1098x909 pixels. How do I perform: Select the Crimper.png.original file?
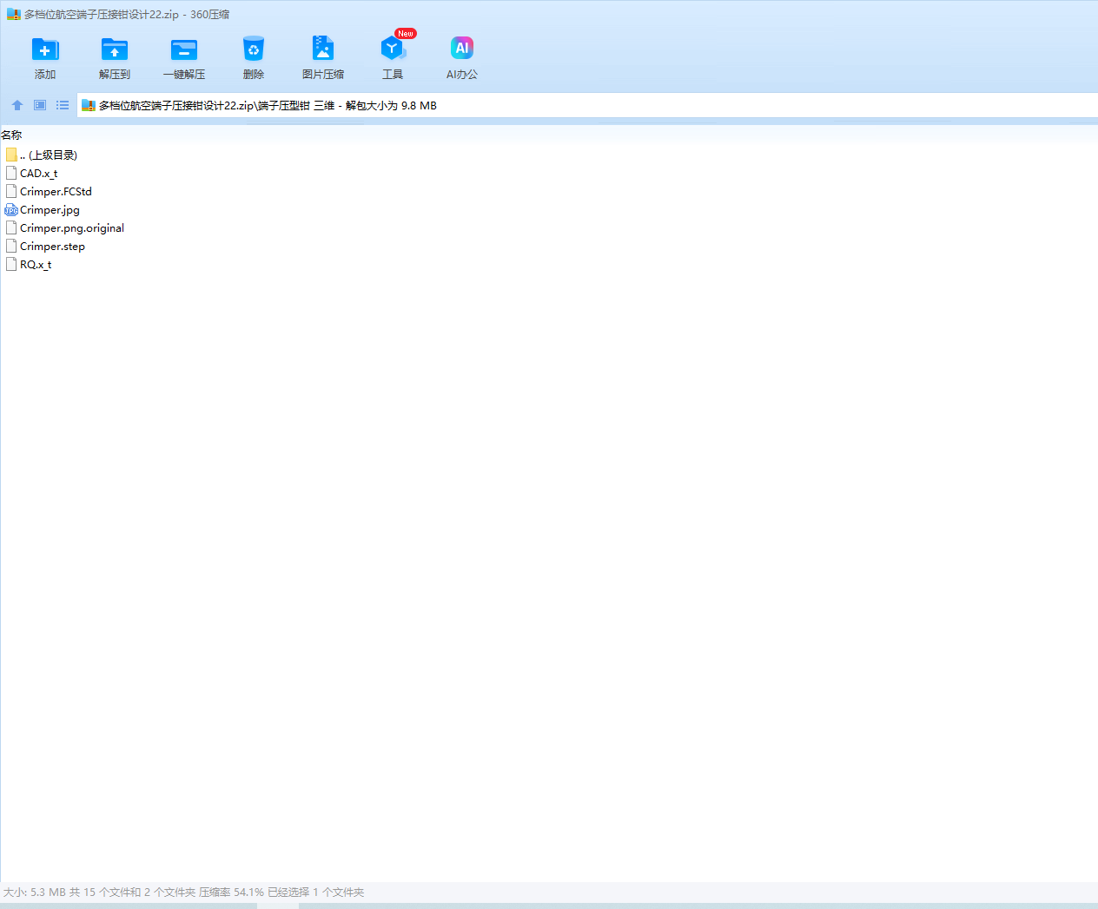point(72,227)
